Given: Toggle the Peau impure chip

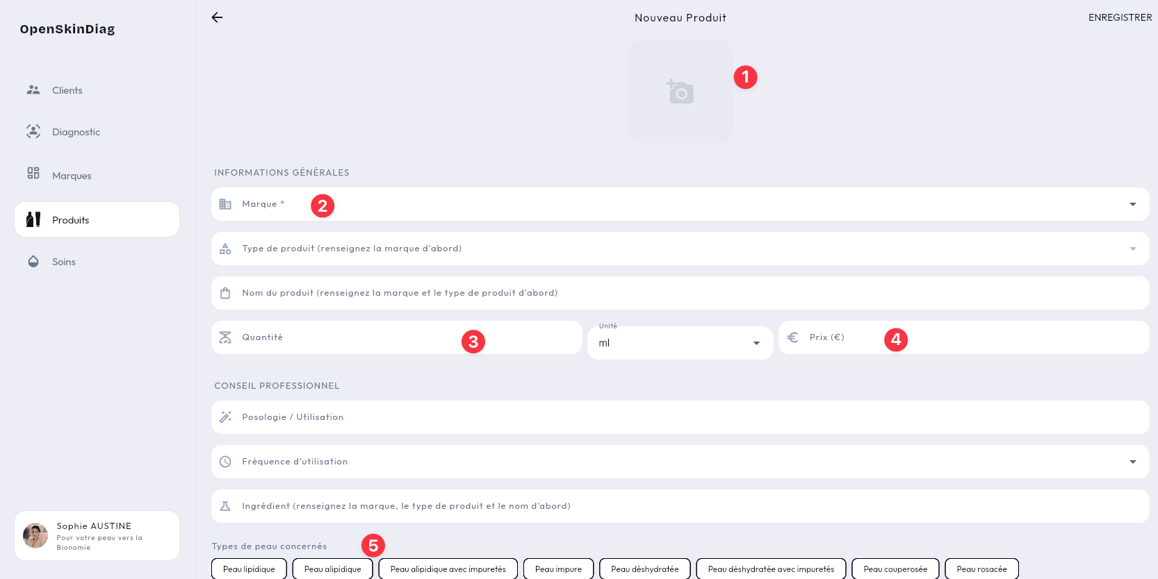Looking at the screenshot, I should pos(559,569).
